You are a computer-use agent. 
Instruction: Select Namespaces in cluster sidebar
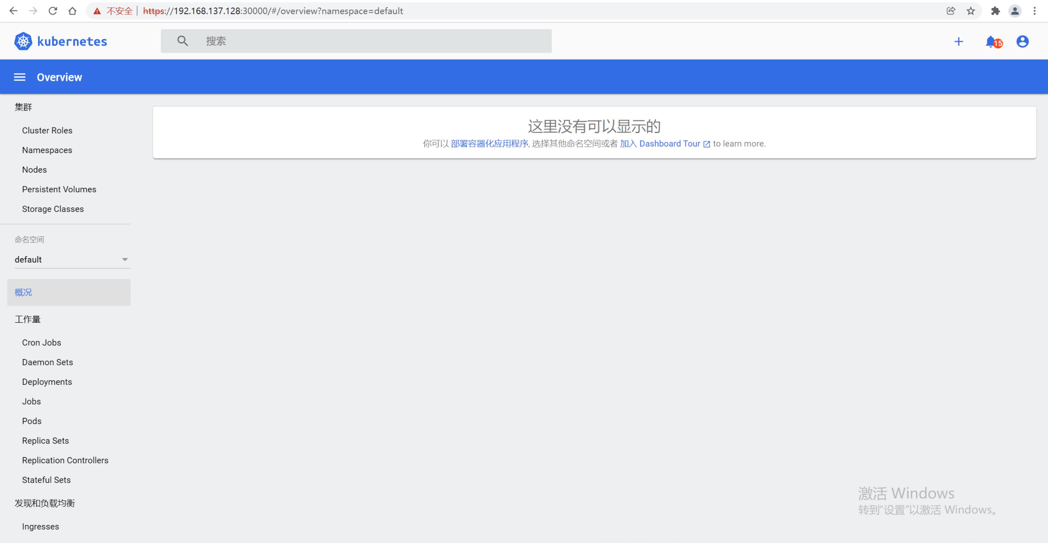pyautogui.click(x=47, y=149)
